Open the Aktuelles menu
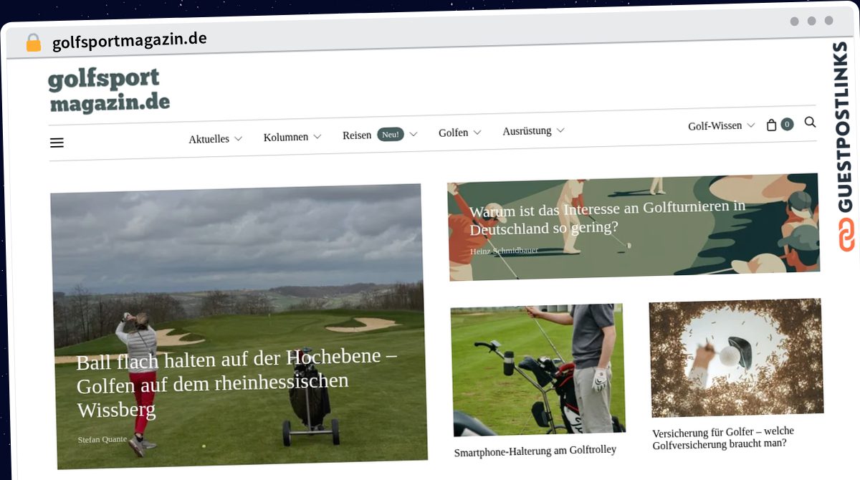Screen dimensions: 860x480 coord(209,139)
